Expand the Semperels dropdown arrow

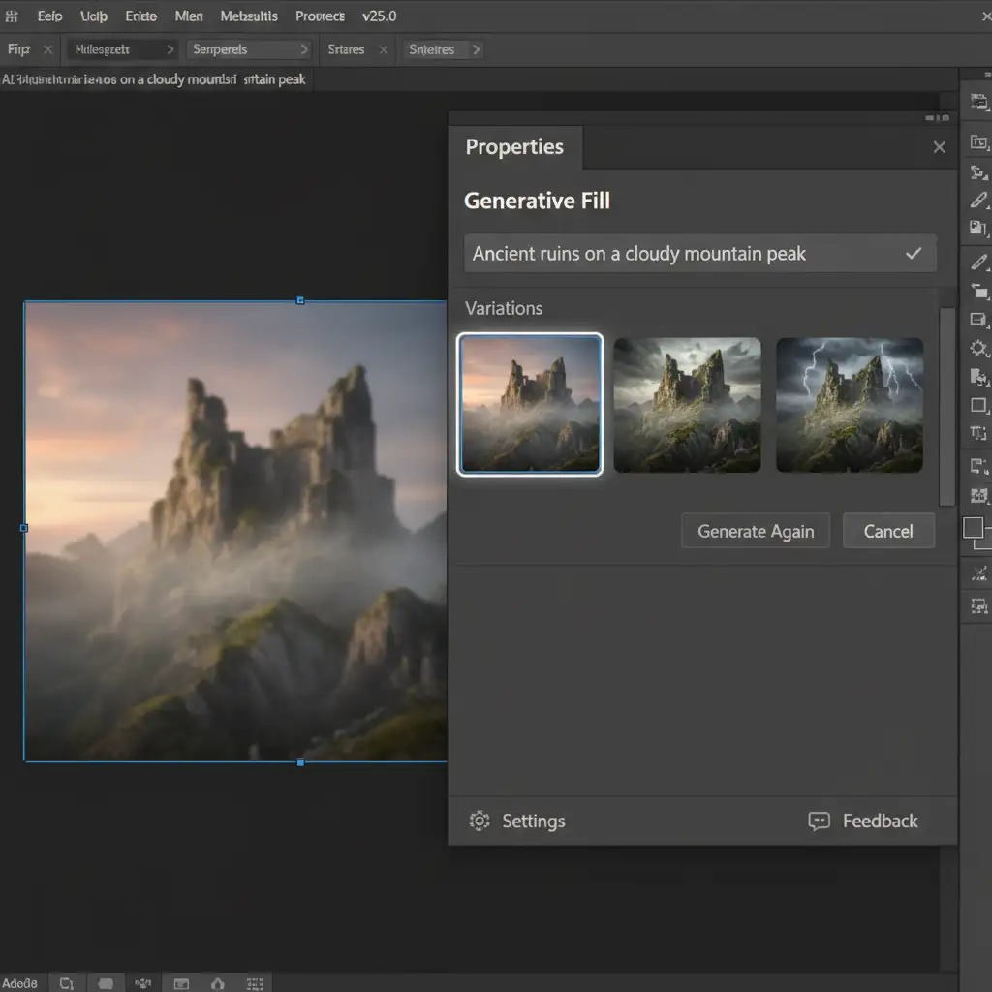coord(303,49)
